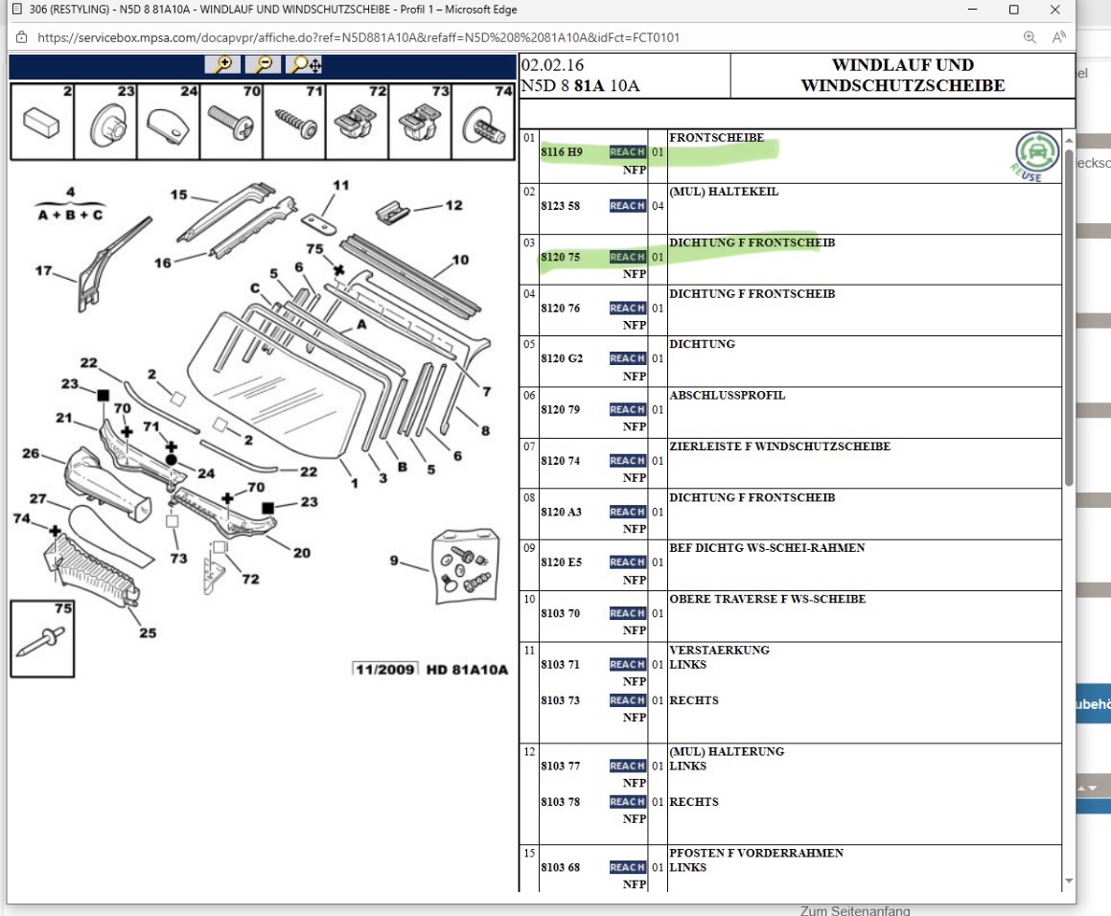Screen dimensions: 1111x916
Task: Click the zoom in magnifier above diagram
Action: click(222, 64)
